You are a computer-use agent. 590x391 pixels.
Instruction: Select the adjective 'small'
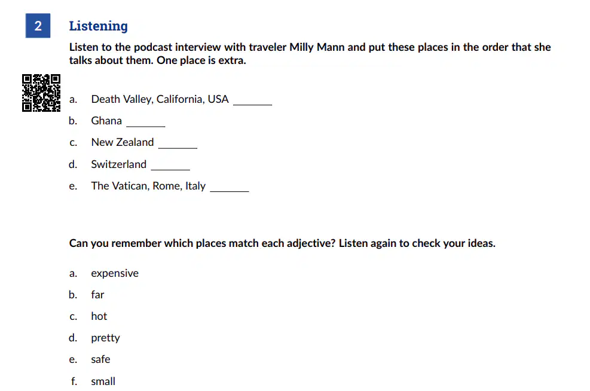(x=103, y=381)
